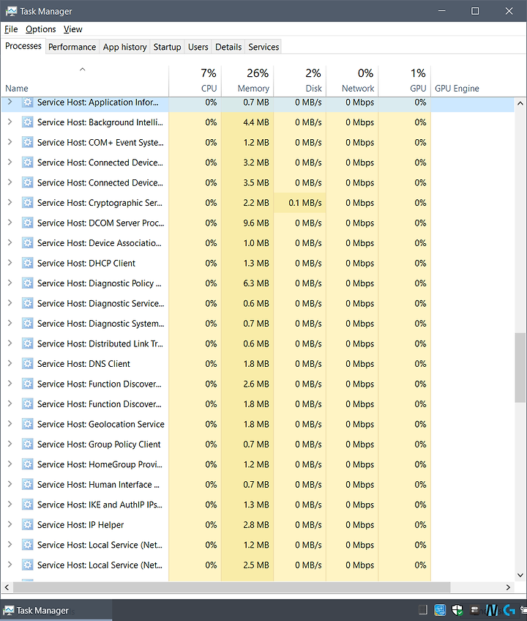Click the scroll up arrow of process list
527x621 pixels.
click(520, 103)
